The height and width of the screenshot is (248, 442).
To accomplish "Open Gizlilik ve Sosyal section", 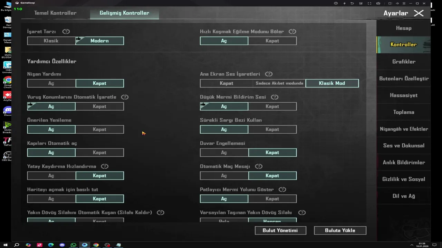I will tap(403, 179).
